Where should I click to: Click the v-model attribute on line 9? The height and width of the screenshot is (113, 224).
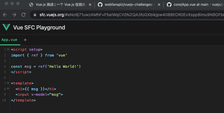39,95
